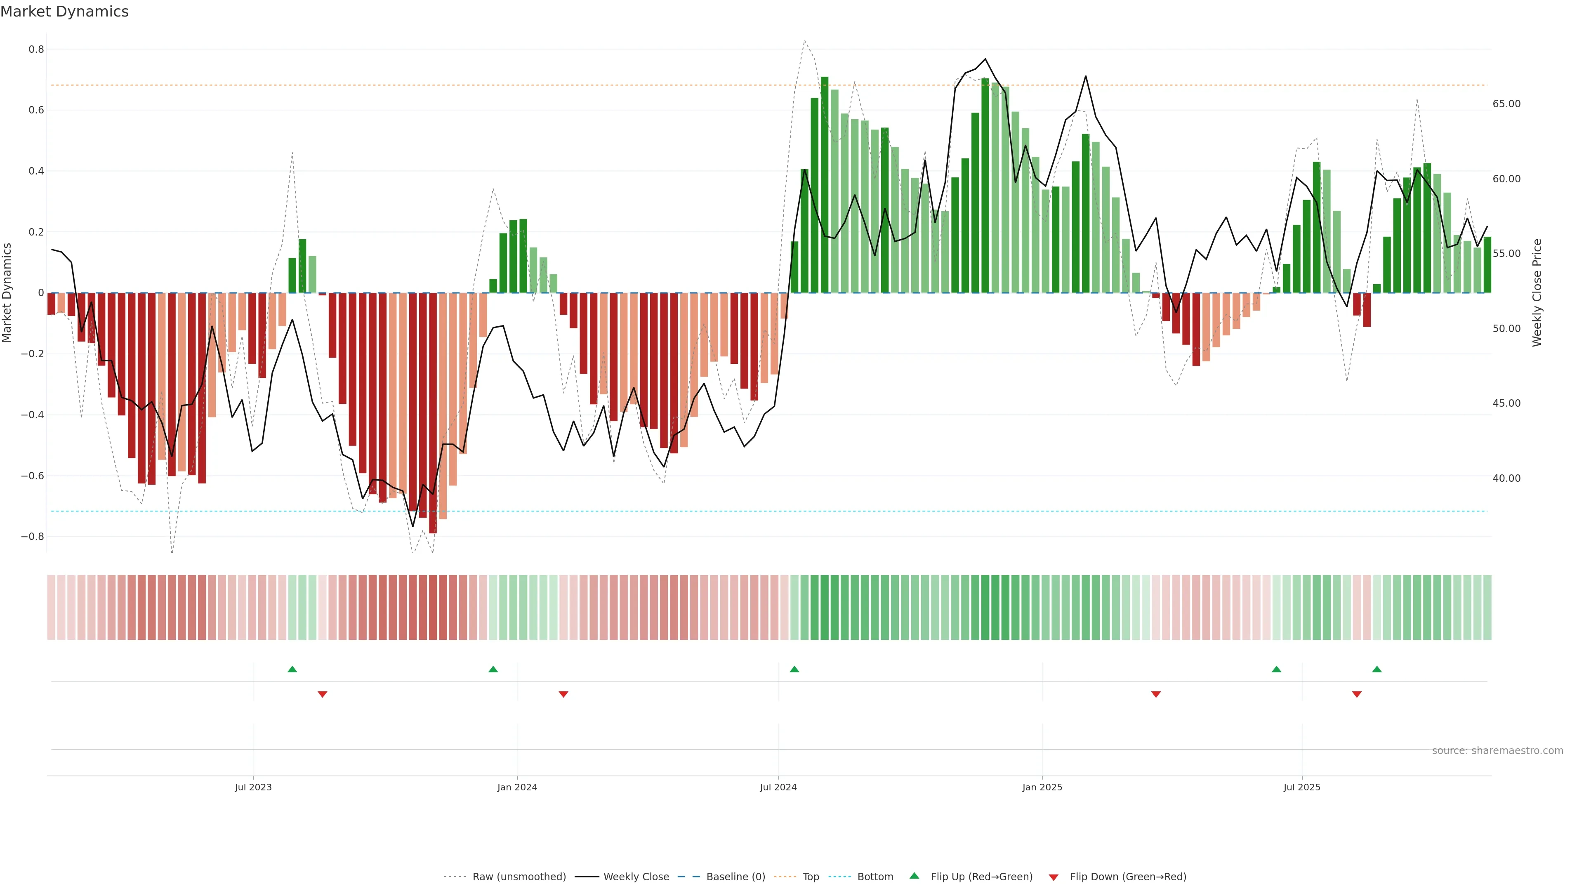Click the Market Dynamics chart title
This screenshot has height=891, width=1584.
coord(65,12)
